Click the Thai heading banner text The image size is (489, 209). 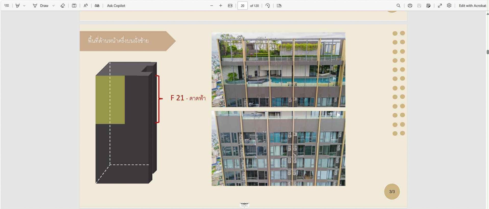coord(118,40)
